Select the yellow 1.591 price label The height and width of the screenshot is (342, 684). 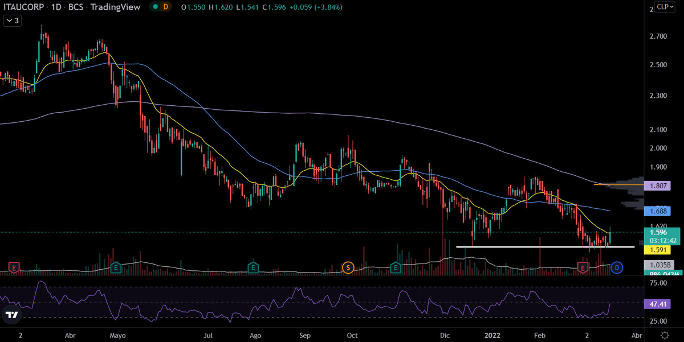[x=658, y=250]
